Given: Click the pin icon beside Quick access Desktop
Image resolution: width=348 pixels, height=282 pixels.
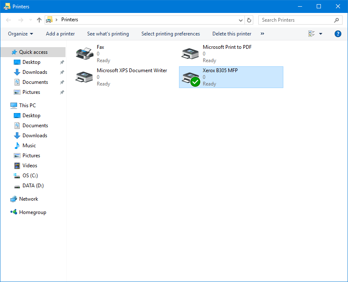Looking at the screenshot, I should 62,62.
